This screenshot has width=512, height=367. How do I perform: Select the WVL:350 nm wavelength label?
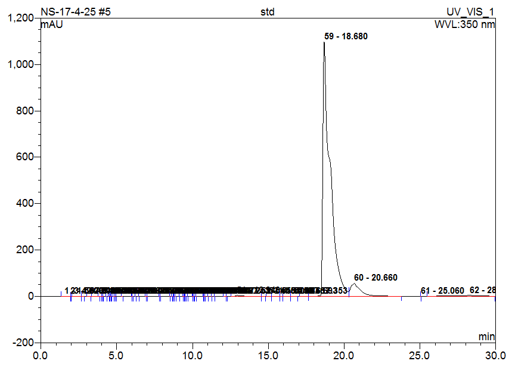click(465, 25)
